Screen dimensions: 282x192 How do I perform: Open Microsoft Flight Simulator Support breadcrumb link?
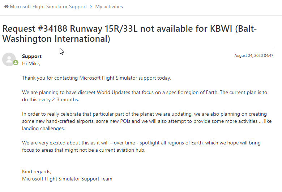(x=48, y=6)
